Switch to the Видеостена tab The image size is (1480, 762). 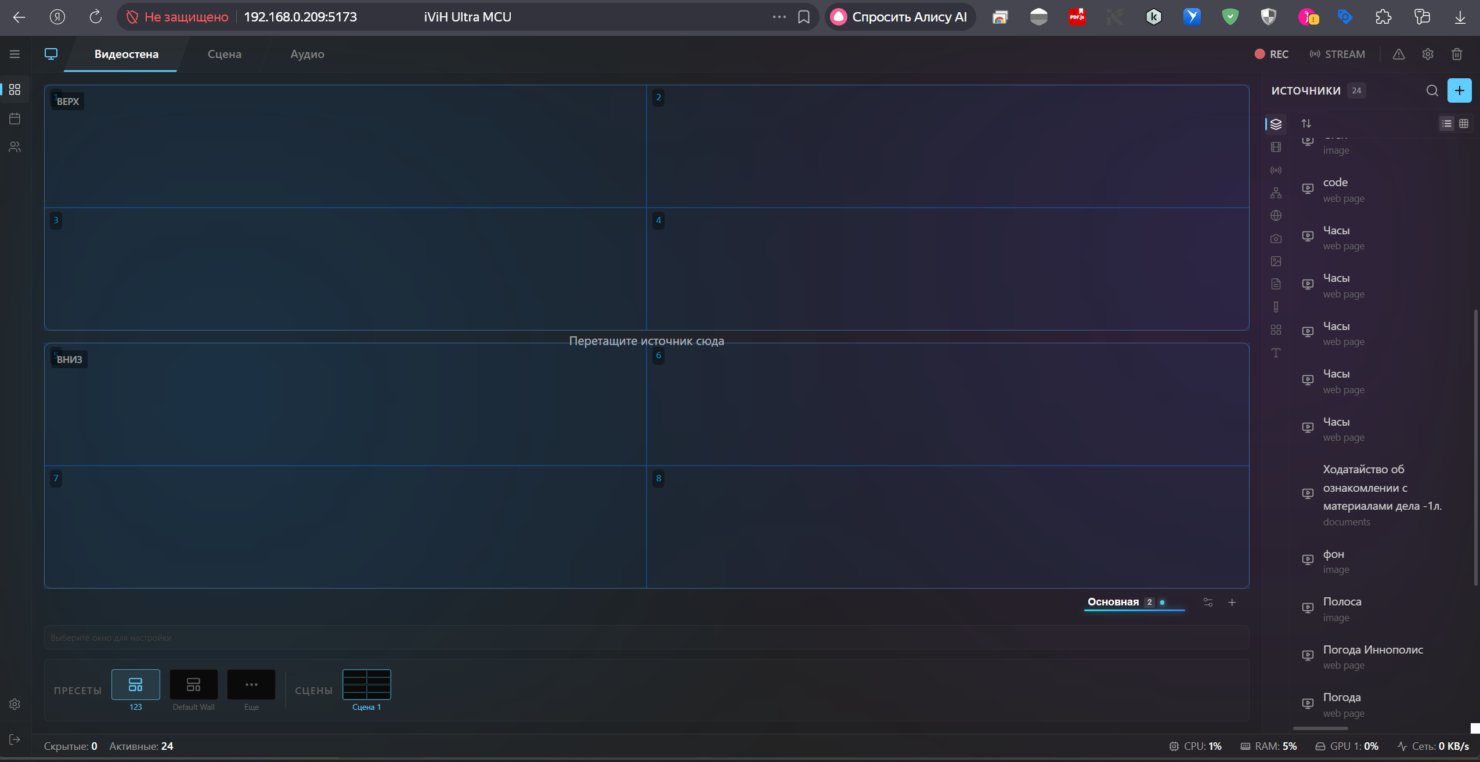pos(126,54)
